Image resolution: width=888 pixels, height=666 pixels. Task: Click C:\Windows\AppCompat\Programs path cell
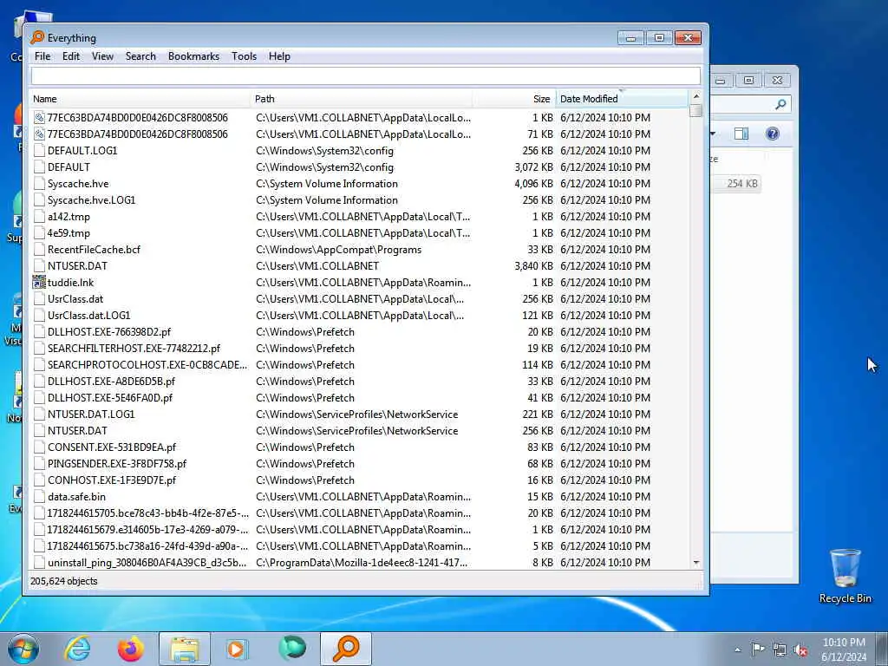pyautogui.click(x=339, y=249)
